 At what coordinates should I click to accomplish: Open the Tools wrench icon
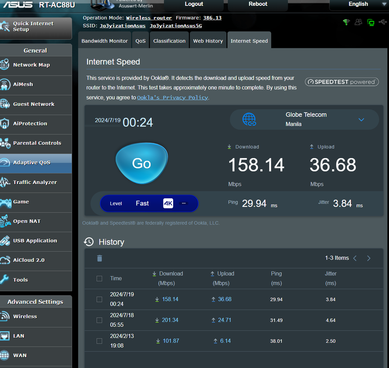pos(5,280)
